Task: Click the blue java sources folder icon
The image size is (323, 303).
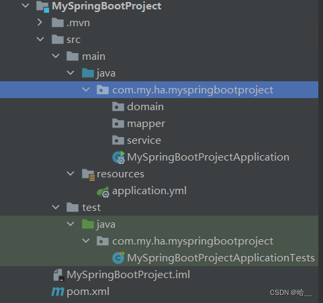Action: [88, 73]
